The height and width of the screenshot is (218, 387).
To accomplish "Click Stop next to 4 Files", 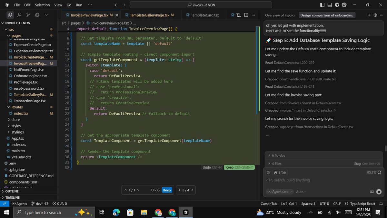I will pos(367,164).
